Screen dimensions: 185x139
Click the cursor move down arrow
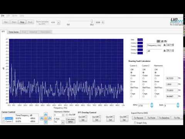[46, 122]
